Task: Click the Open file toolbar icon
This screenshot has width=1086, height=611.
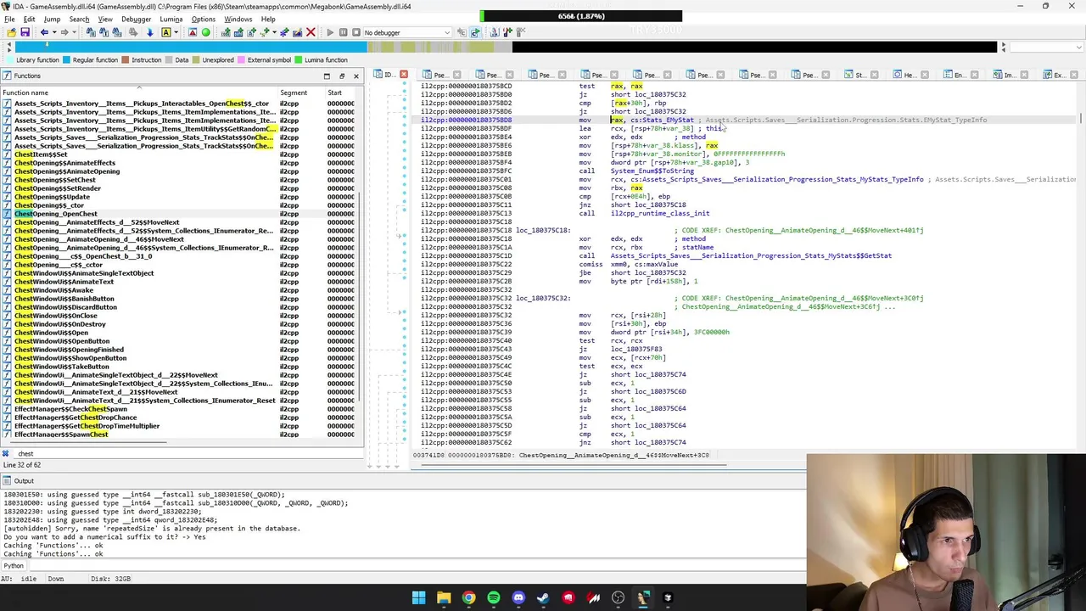Action: click(11, 32)
